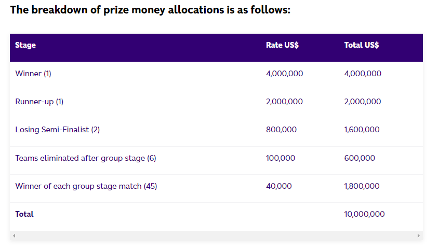Screen dimensions: 439x250
Task: Click the table's horizontal scrollbar track
Action: click(x=216, y=236)
